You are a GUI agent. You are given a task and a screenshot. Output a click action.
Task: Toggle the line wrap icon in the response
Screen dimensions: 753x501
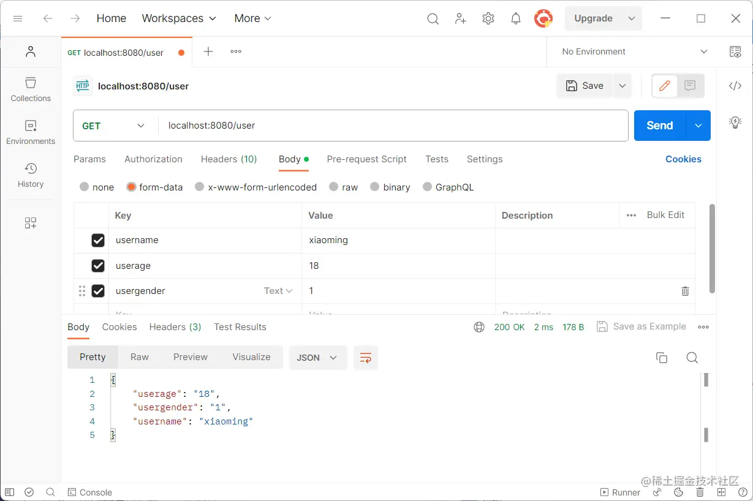tap(366, 358)
